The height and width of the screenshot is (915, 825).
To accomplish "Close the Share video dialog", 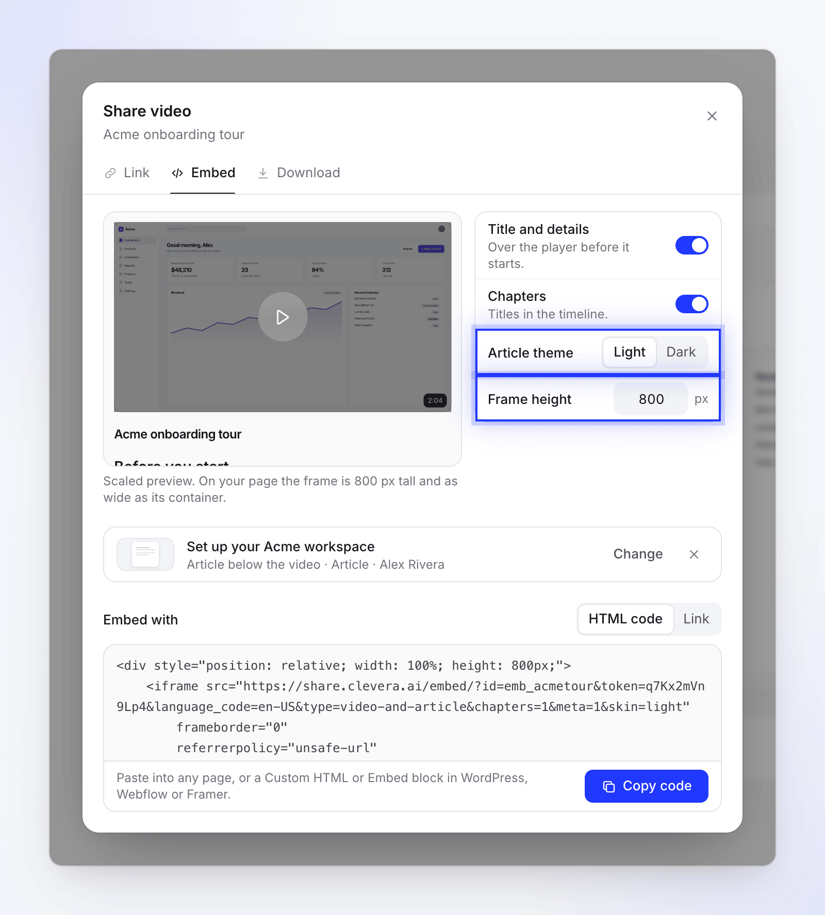I will click(x=712, y=116).
